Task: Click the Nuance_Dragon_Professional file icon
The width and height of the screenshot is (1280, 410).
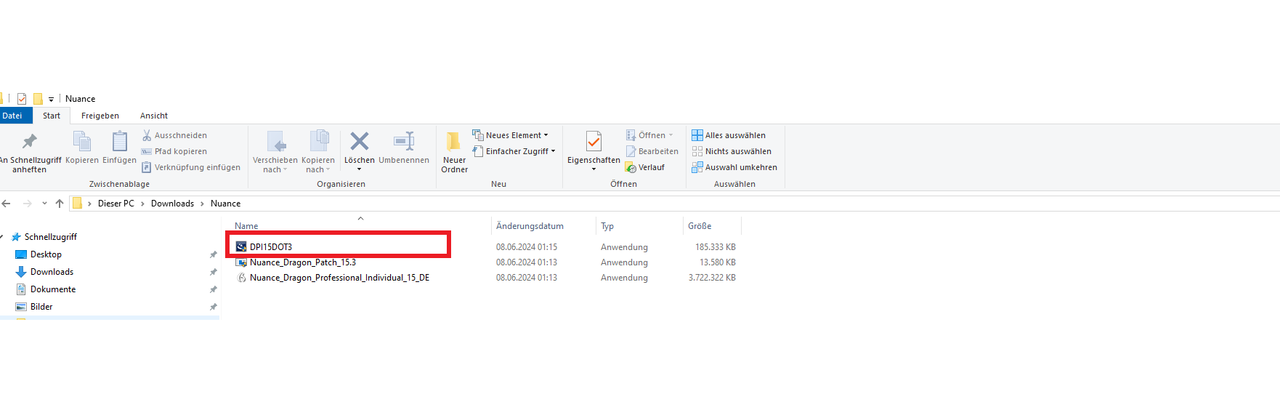Action: click(x=241, y=278)
